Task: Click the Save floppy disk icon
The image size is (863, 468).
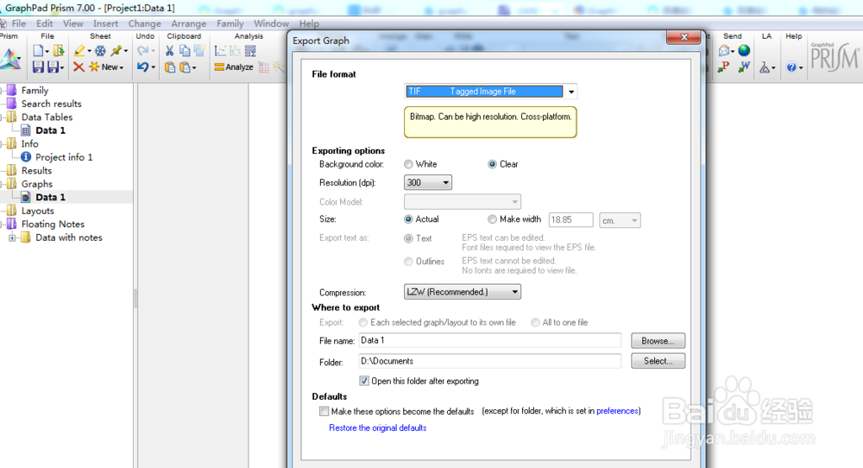Action: point(38,66)
